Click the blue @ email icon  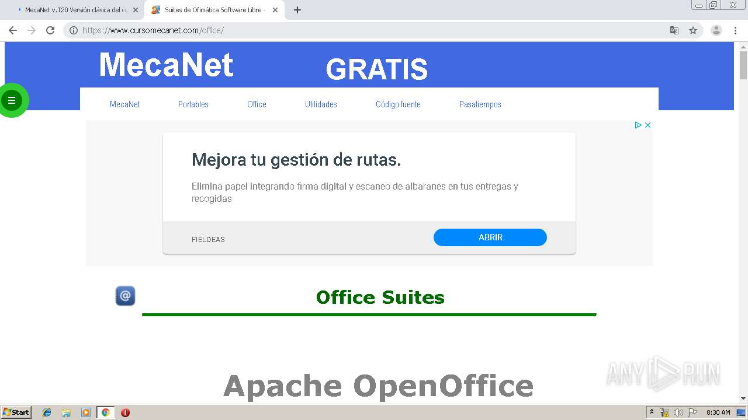coord(126,296)
